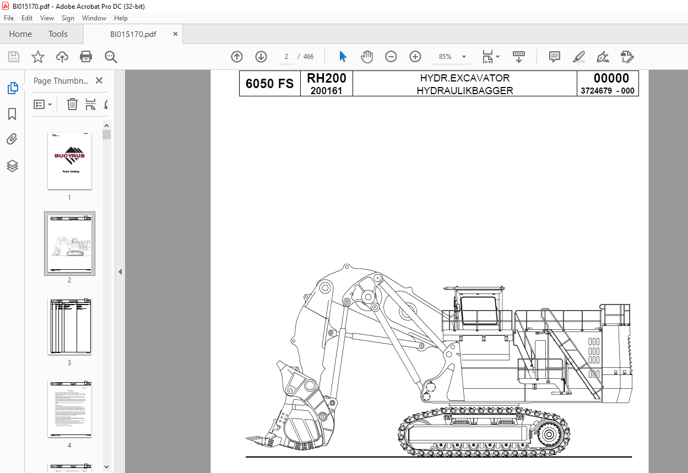
Task: Select the BI015170.pdf document tab
Action: pos(133,34)
